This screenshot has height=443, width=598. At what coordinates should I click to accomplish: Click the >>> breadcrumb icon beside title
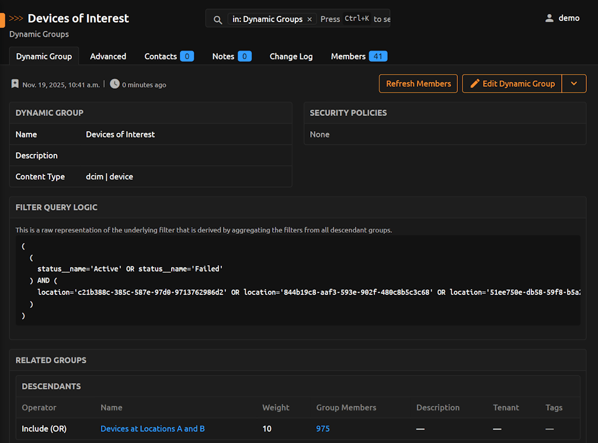16,19
